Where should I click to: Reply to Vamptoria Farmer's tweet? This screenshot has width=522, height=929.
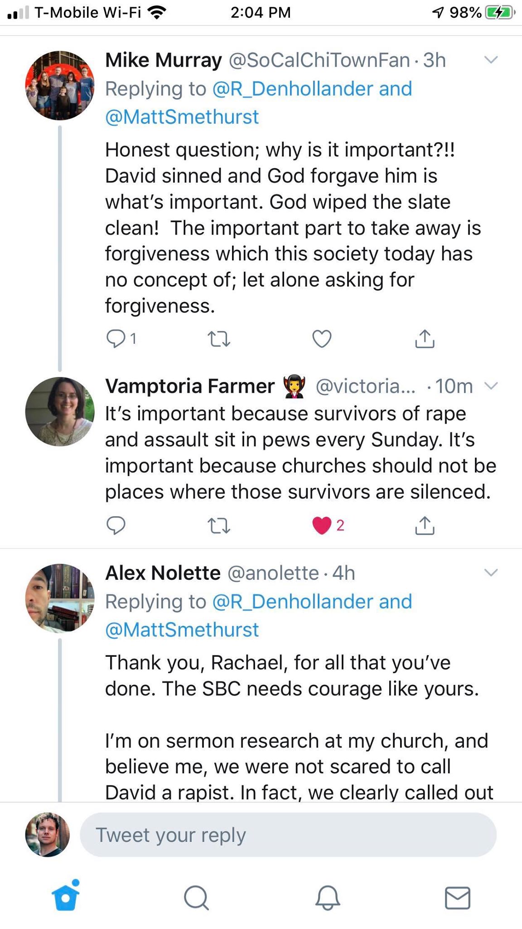click(x=116, y=525)
